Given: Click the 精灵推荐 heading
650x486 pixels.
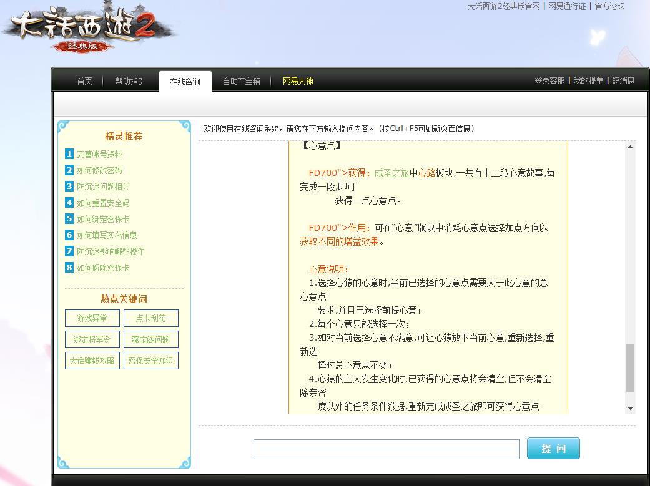Looking at the screenshot, I should (124, 136).
